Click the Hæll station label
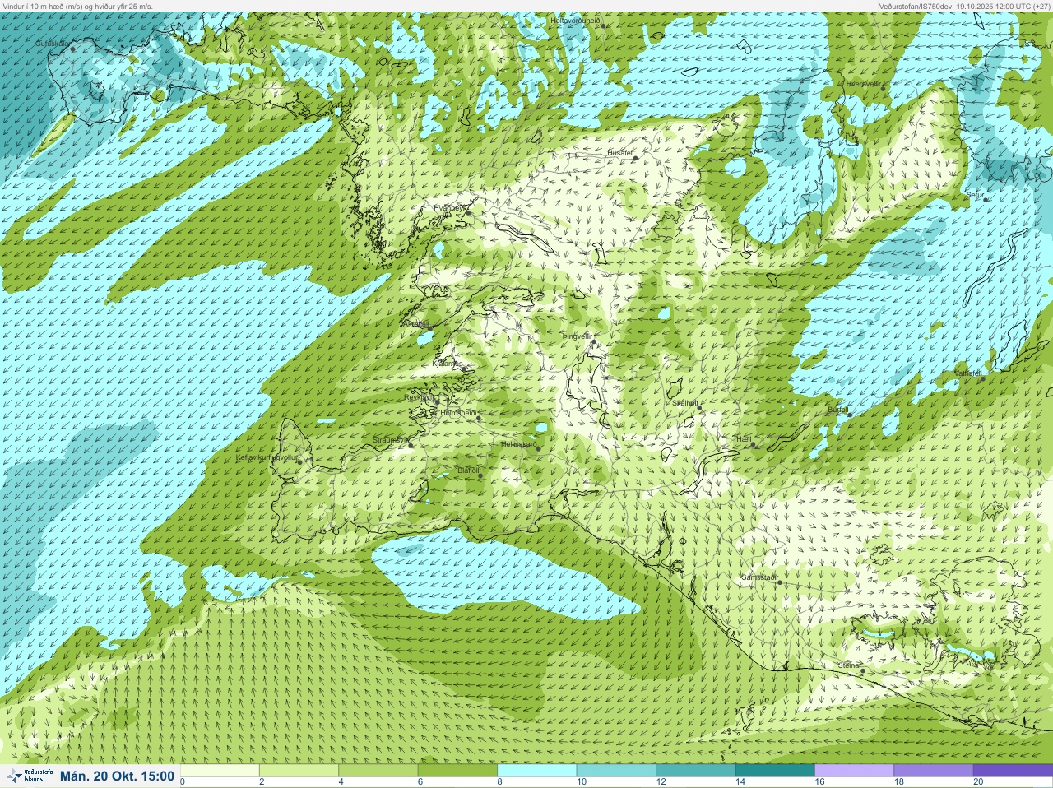 tap(744, 439)
